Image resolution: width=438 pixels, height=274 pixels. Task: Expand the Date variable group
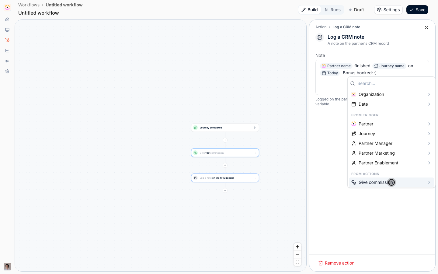tap(391, 104)
